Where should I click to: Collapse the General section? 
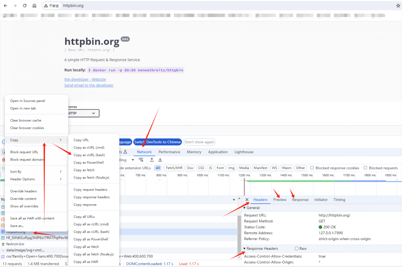244,208
